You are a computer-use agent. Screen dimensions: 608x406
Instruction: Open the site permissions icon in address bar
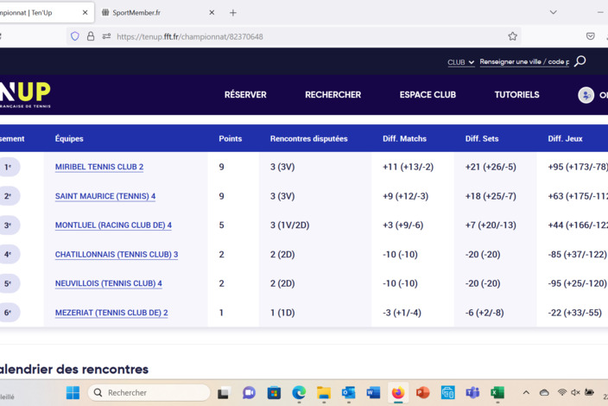(106, 36)
